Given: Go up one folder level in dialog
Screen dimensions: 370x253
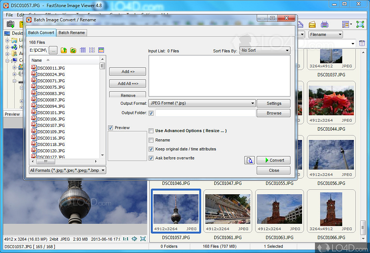Looking at the screenshot, I should tap(64, 50).
